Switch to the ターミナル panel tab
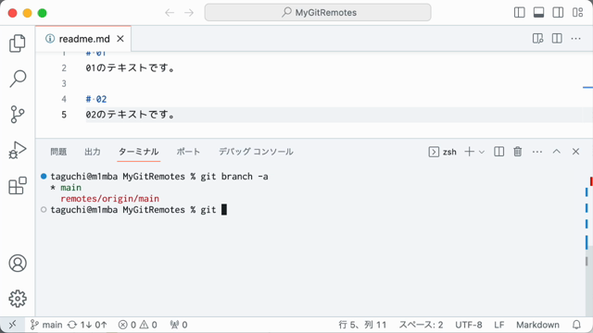The width and height of the screenshot is (593, 333). [138, 152]
